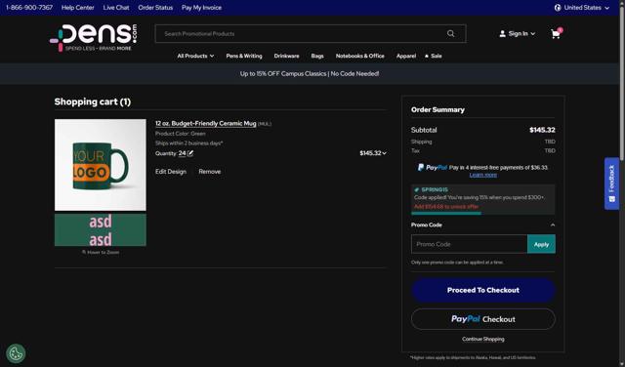Collapse the Promo Code section
625x367 pixels.
(553, 225)
